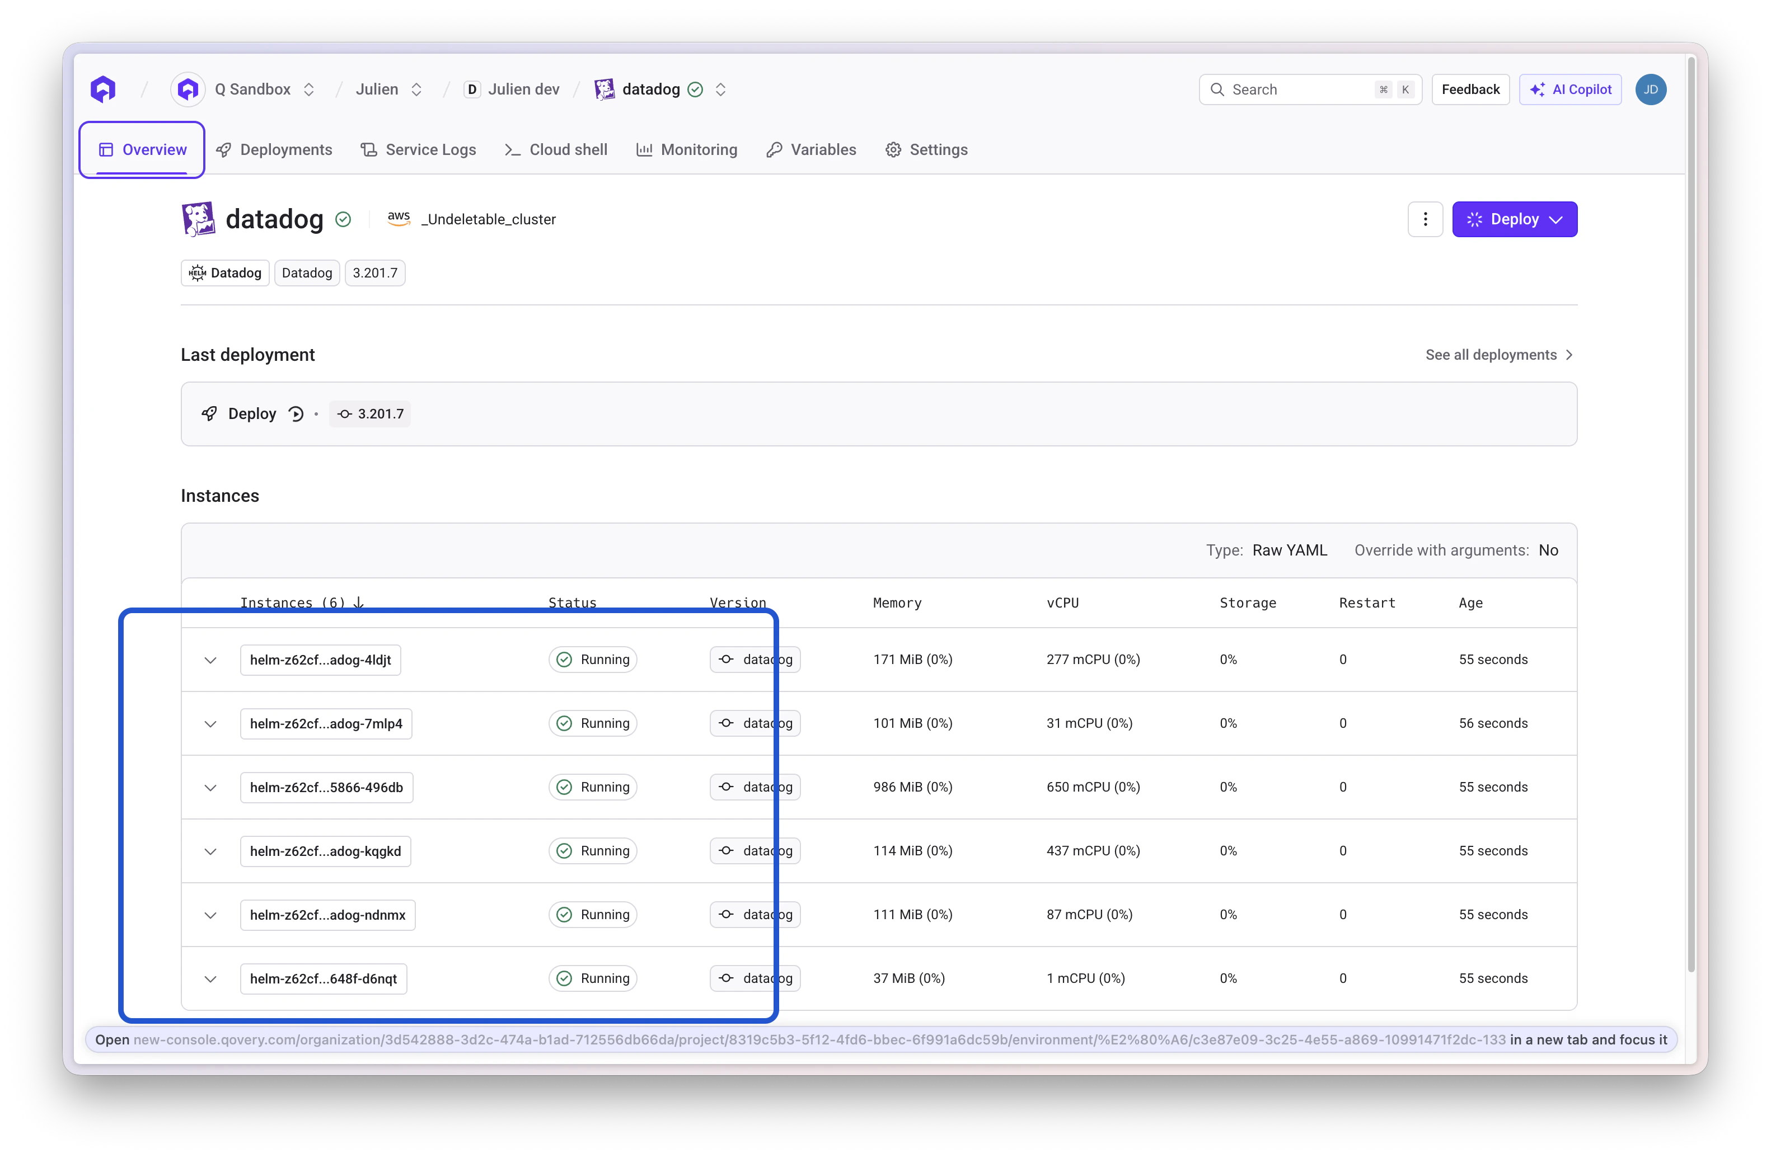Click the Feedback button

(x=1470, y=90)
